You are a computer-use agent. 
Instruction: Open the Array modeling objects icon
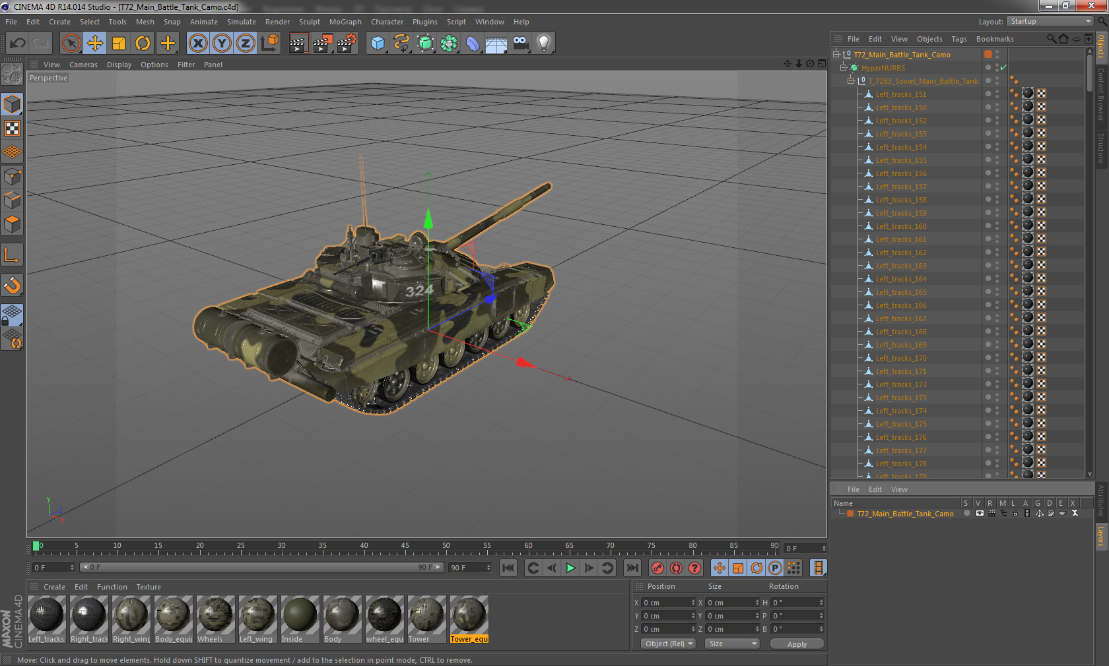(449, 44)
